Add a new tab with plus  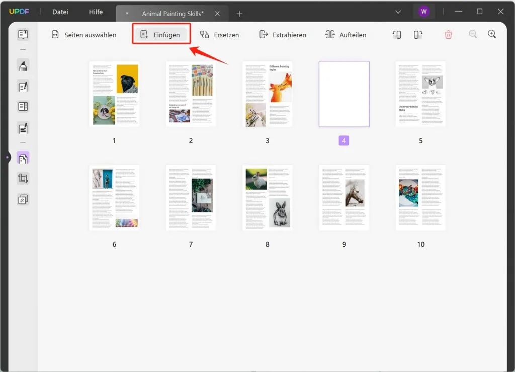[x=239, y=14]
